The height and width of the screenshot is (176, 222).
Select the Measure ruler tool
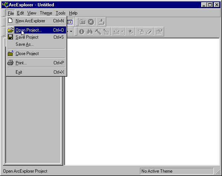pos(117,32)
